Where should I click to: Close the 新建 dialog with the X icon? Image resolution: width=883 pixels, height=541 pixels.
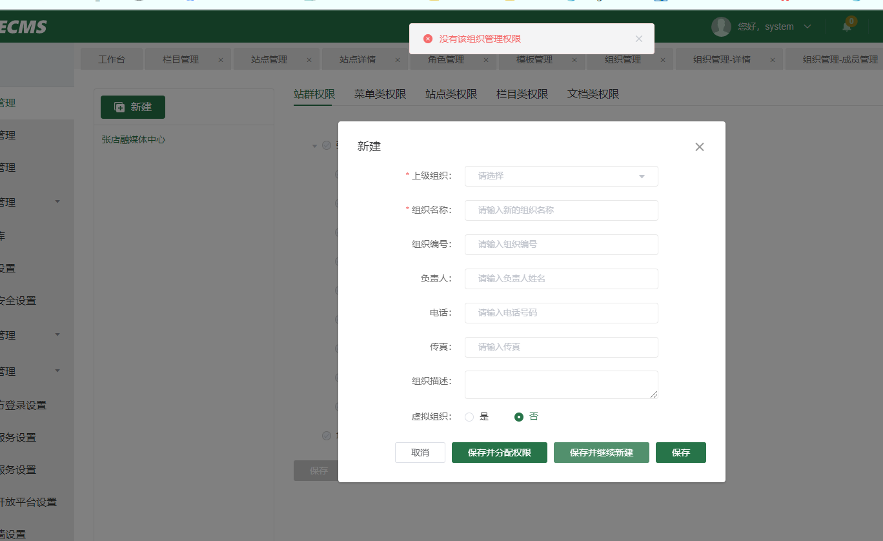click(x=700, y=147)
